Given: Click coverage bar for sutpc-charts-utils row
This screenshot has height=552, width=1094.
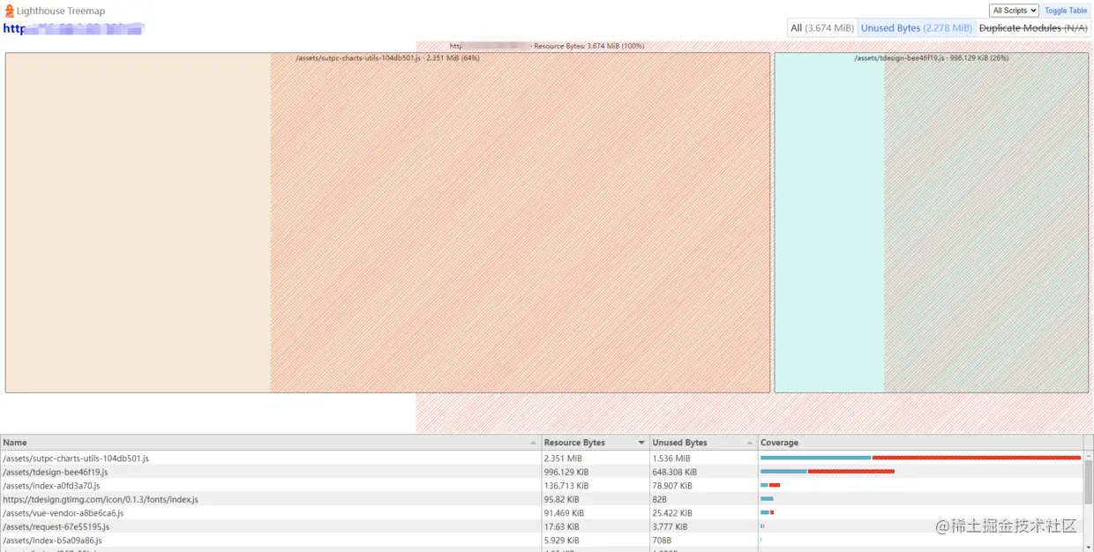Looking at the screenshot, I should click(920, 458).
